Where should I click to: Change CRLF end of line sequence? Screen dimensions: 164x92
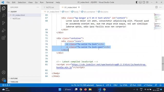[x=115, y=85]
